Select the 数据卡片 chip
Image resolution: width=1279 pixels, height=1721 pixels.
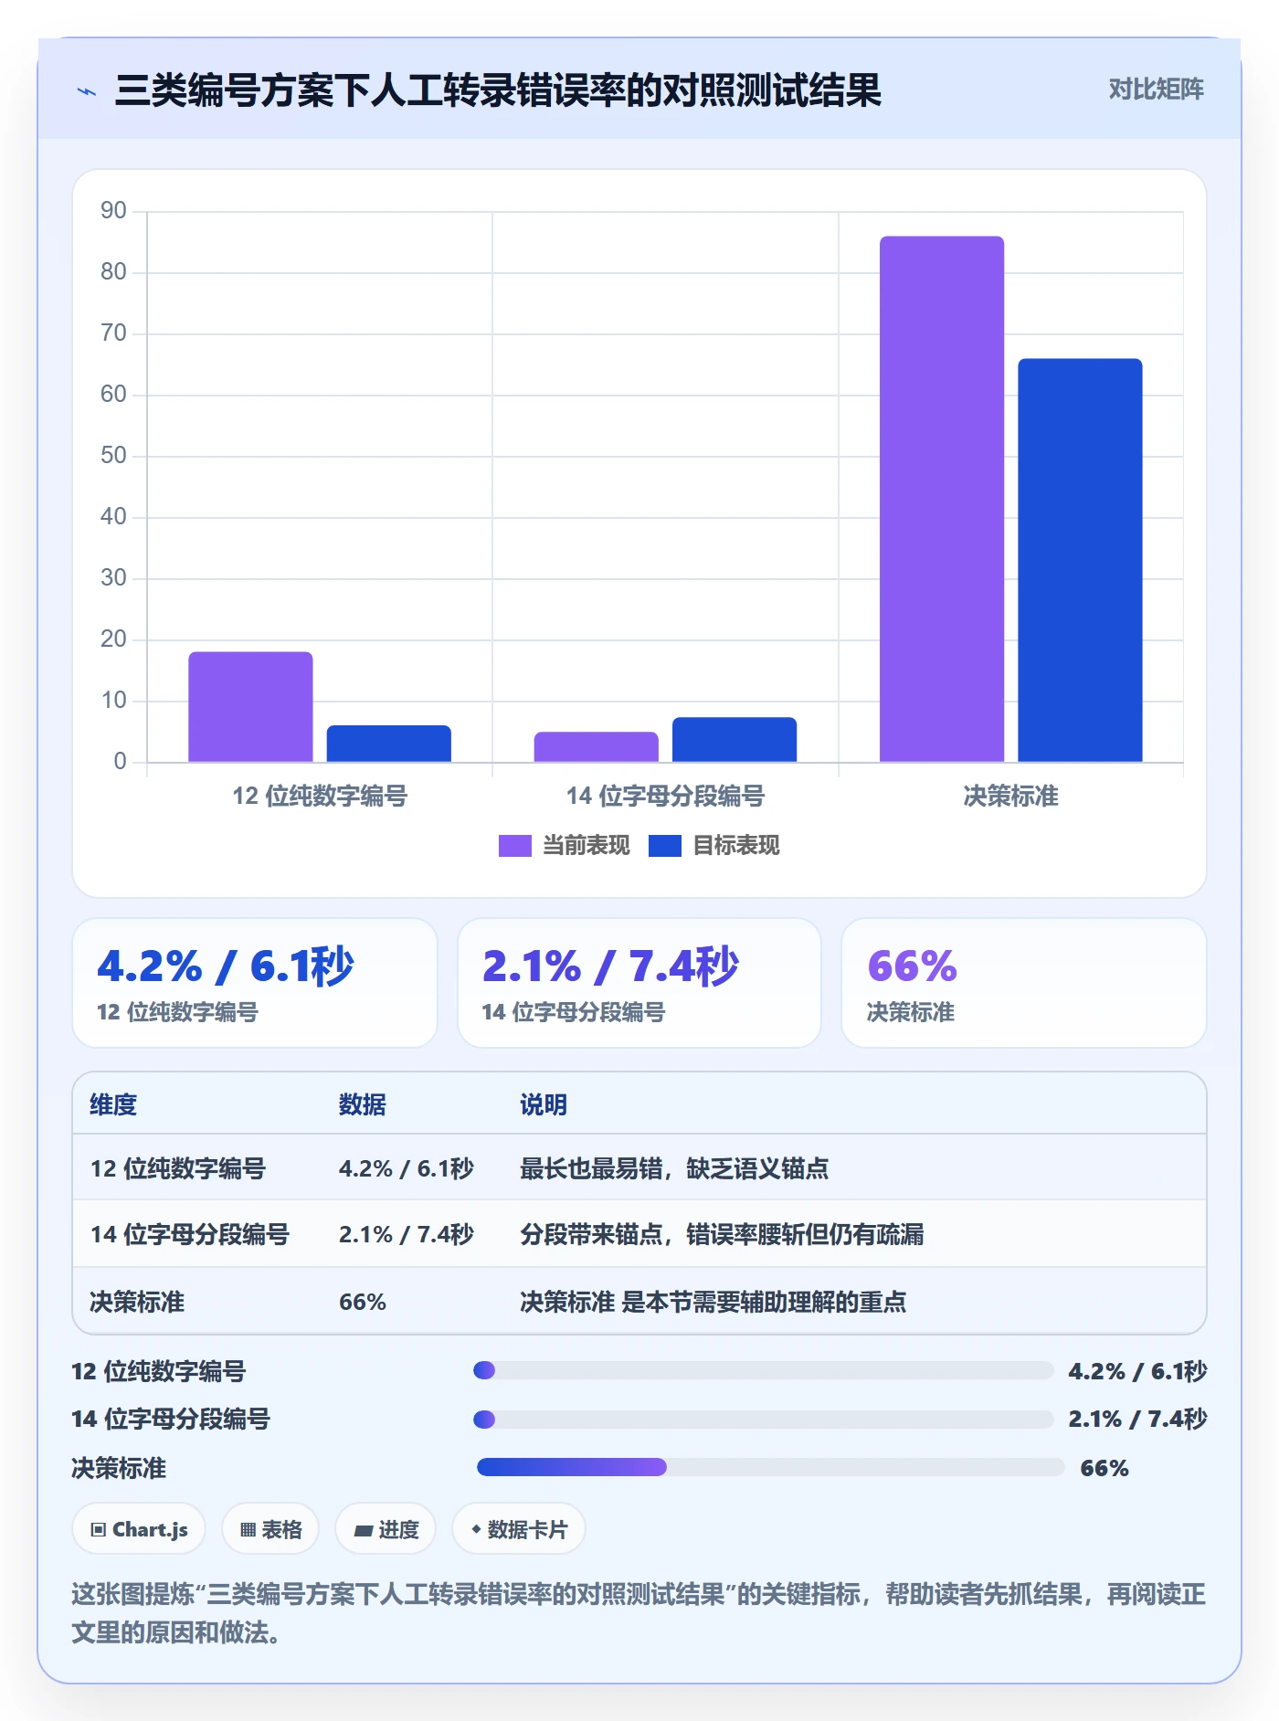pos(519,1529)
